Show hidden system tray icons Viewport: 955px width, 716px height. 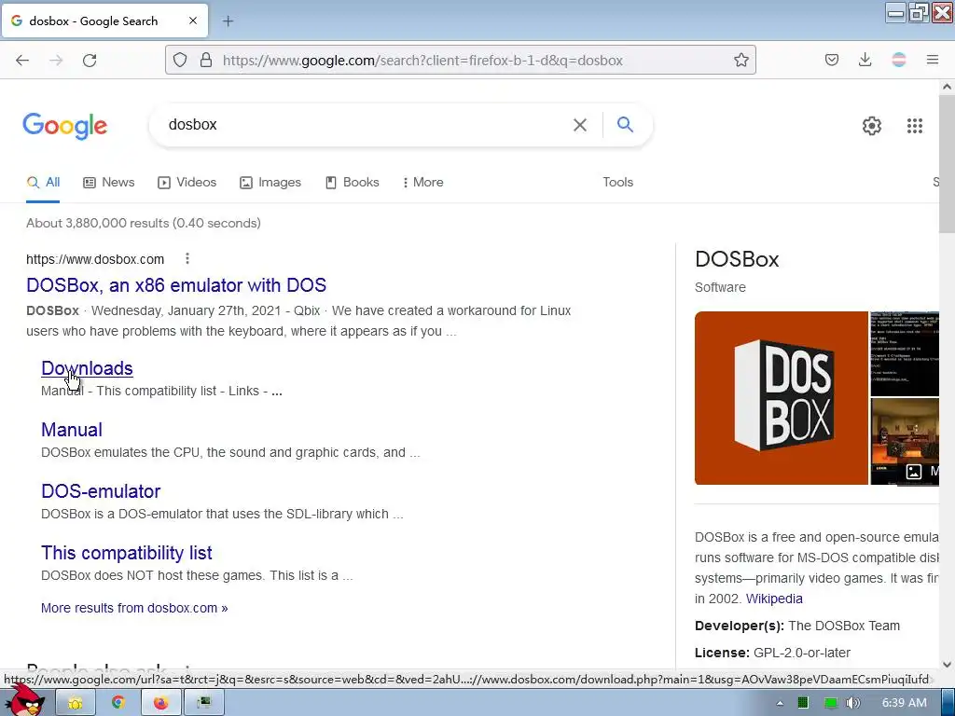click(x=780, y=703)
